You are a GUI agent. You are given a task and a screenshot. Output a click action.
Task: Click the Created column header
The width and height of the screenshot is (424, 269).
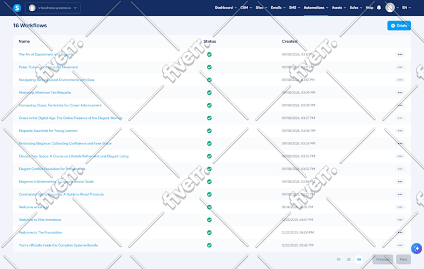[x=289, y=41]
